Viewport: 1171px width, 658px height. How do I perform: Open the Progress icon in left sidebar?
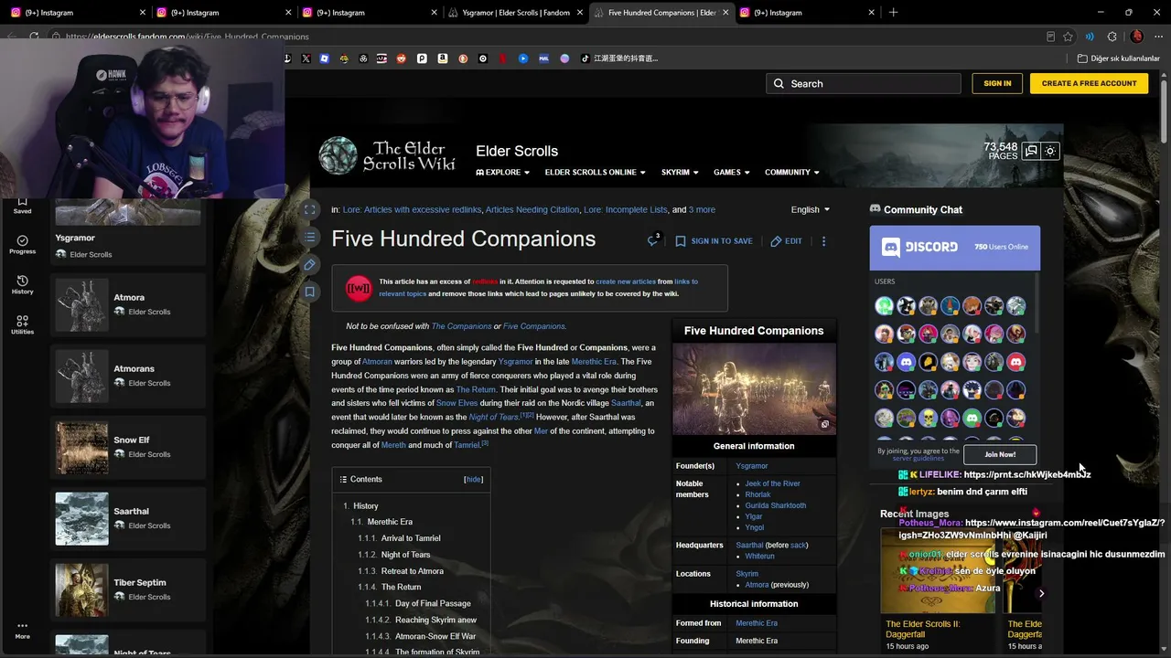pos(22,244)
